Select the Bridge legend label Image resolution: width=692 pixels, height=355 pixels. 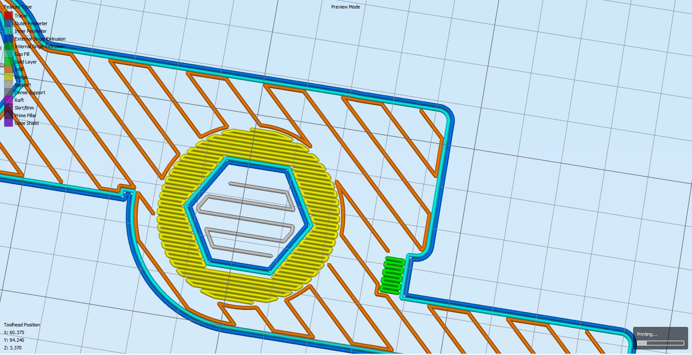(x=21, y=77)
